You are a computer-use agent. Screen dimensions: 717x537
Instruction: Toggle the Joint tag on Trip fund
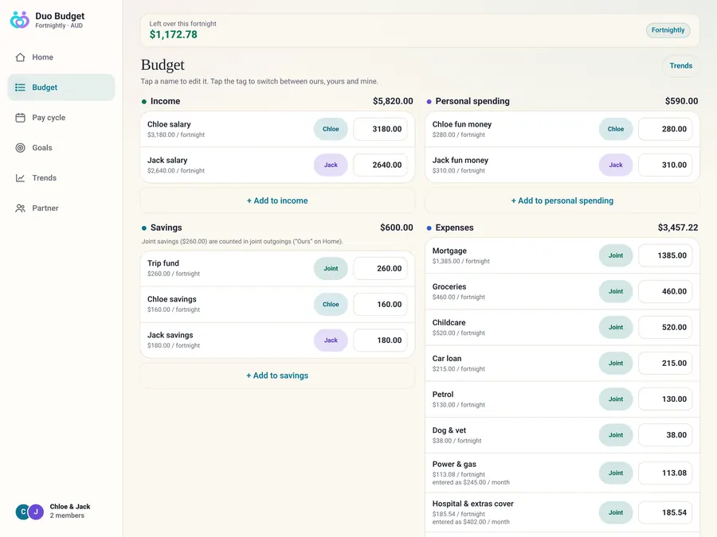[331, 269]
